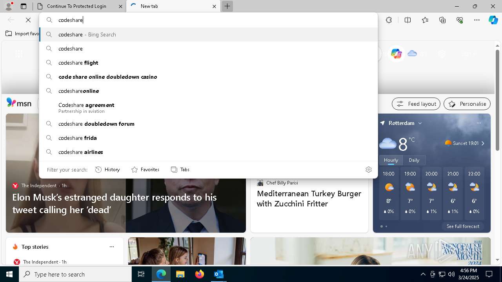Screen dimensions: 502x282
Task: Launch Firefox from taskbar
Action: tap(199, 274)
